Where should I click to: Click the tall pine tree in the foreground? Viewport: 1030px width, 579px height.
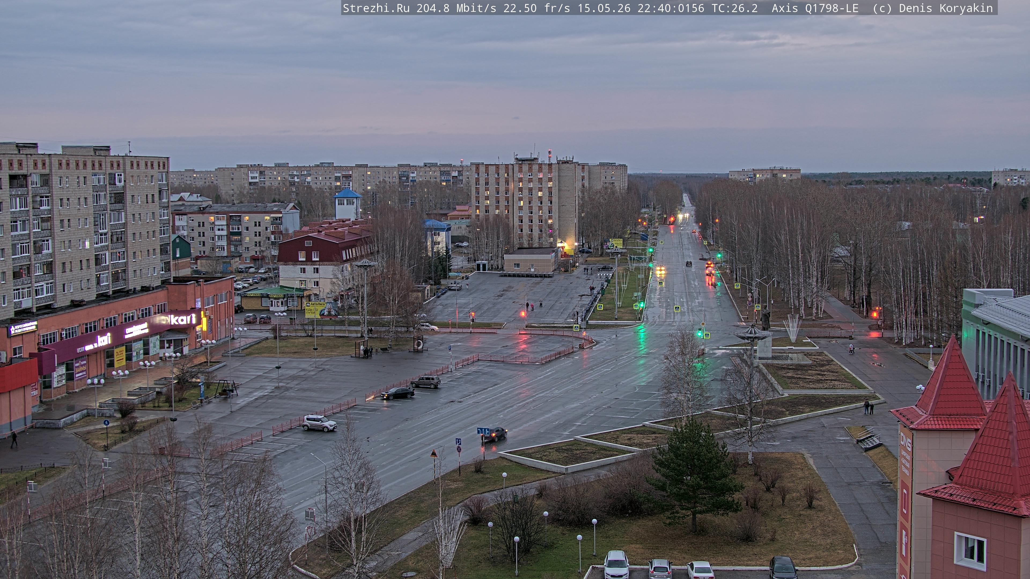tap(696, 476)
